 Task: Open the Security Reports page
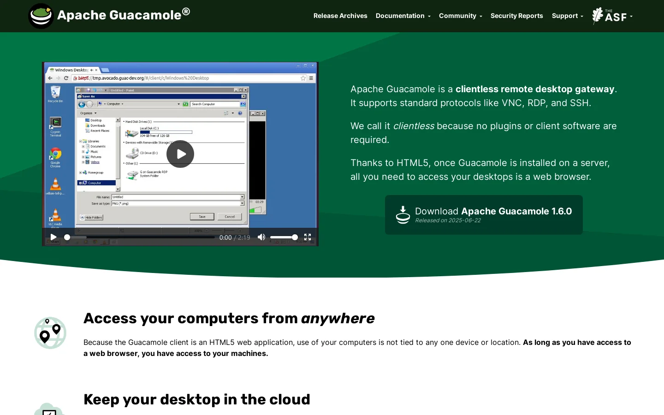click(516, 16)
